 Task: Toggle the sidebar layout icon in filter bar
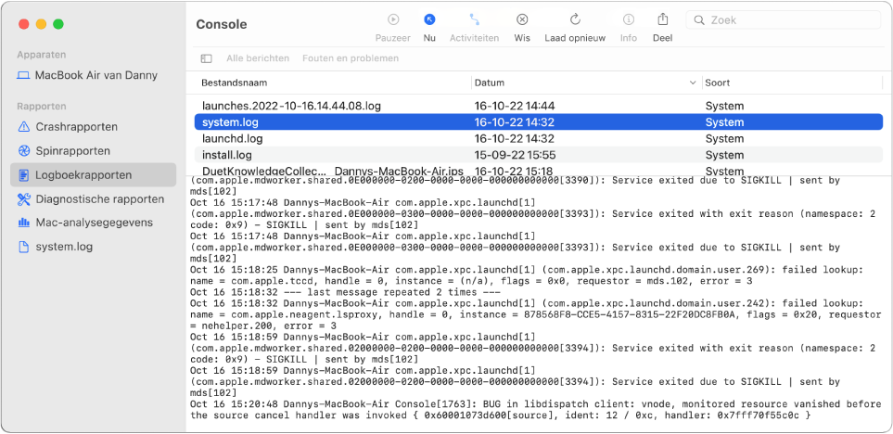click(x=206, y=58)
